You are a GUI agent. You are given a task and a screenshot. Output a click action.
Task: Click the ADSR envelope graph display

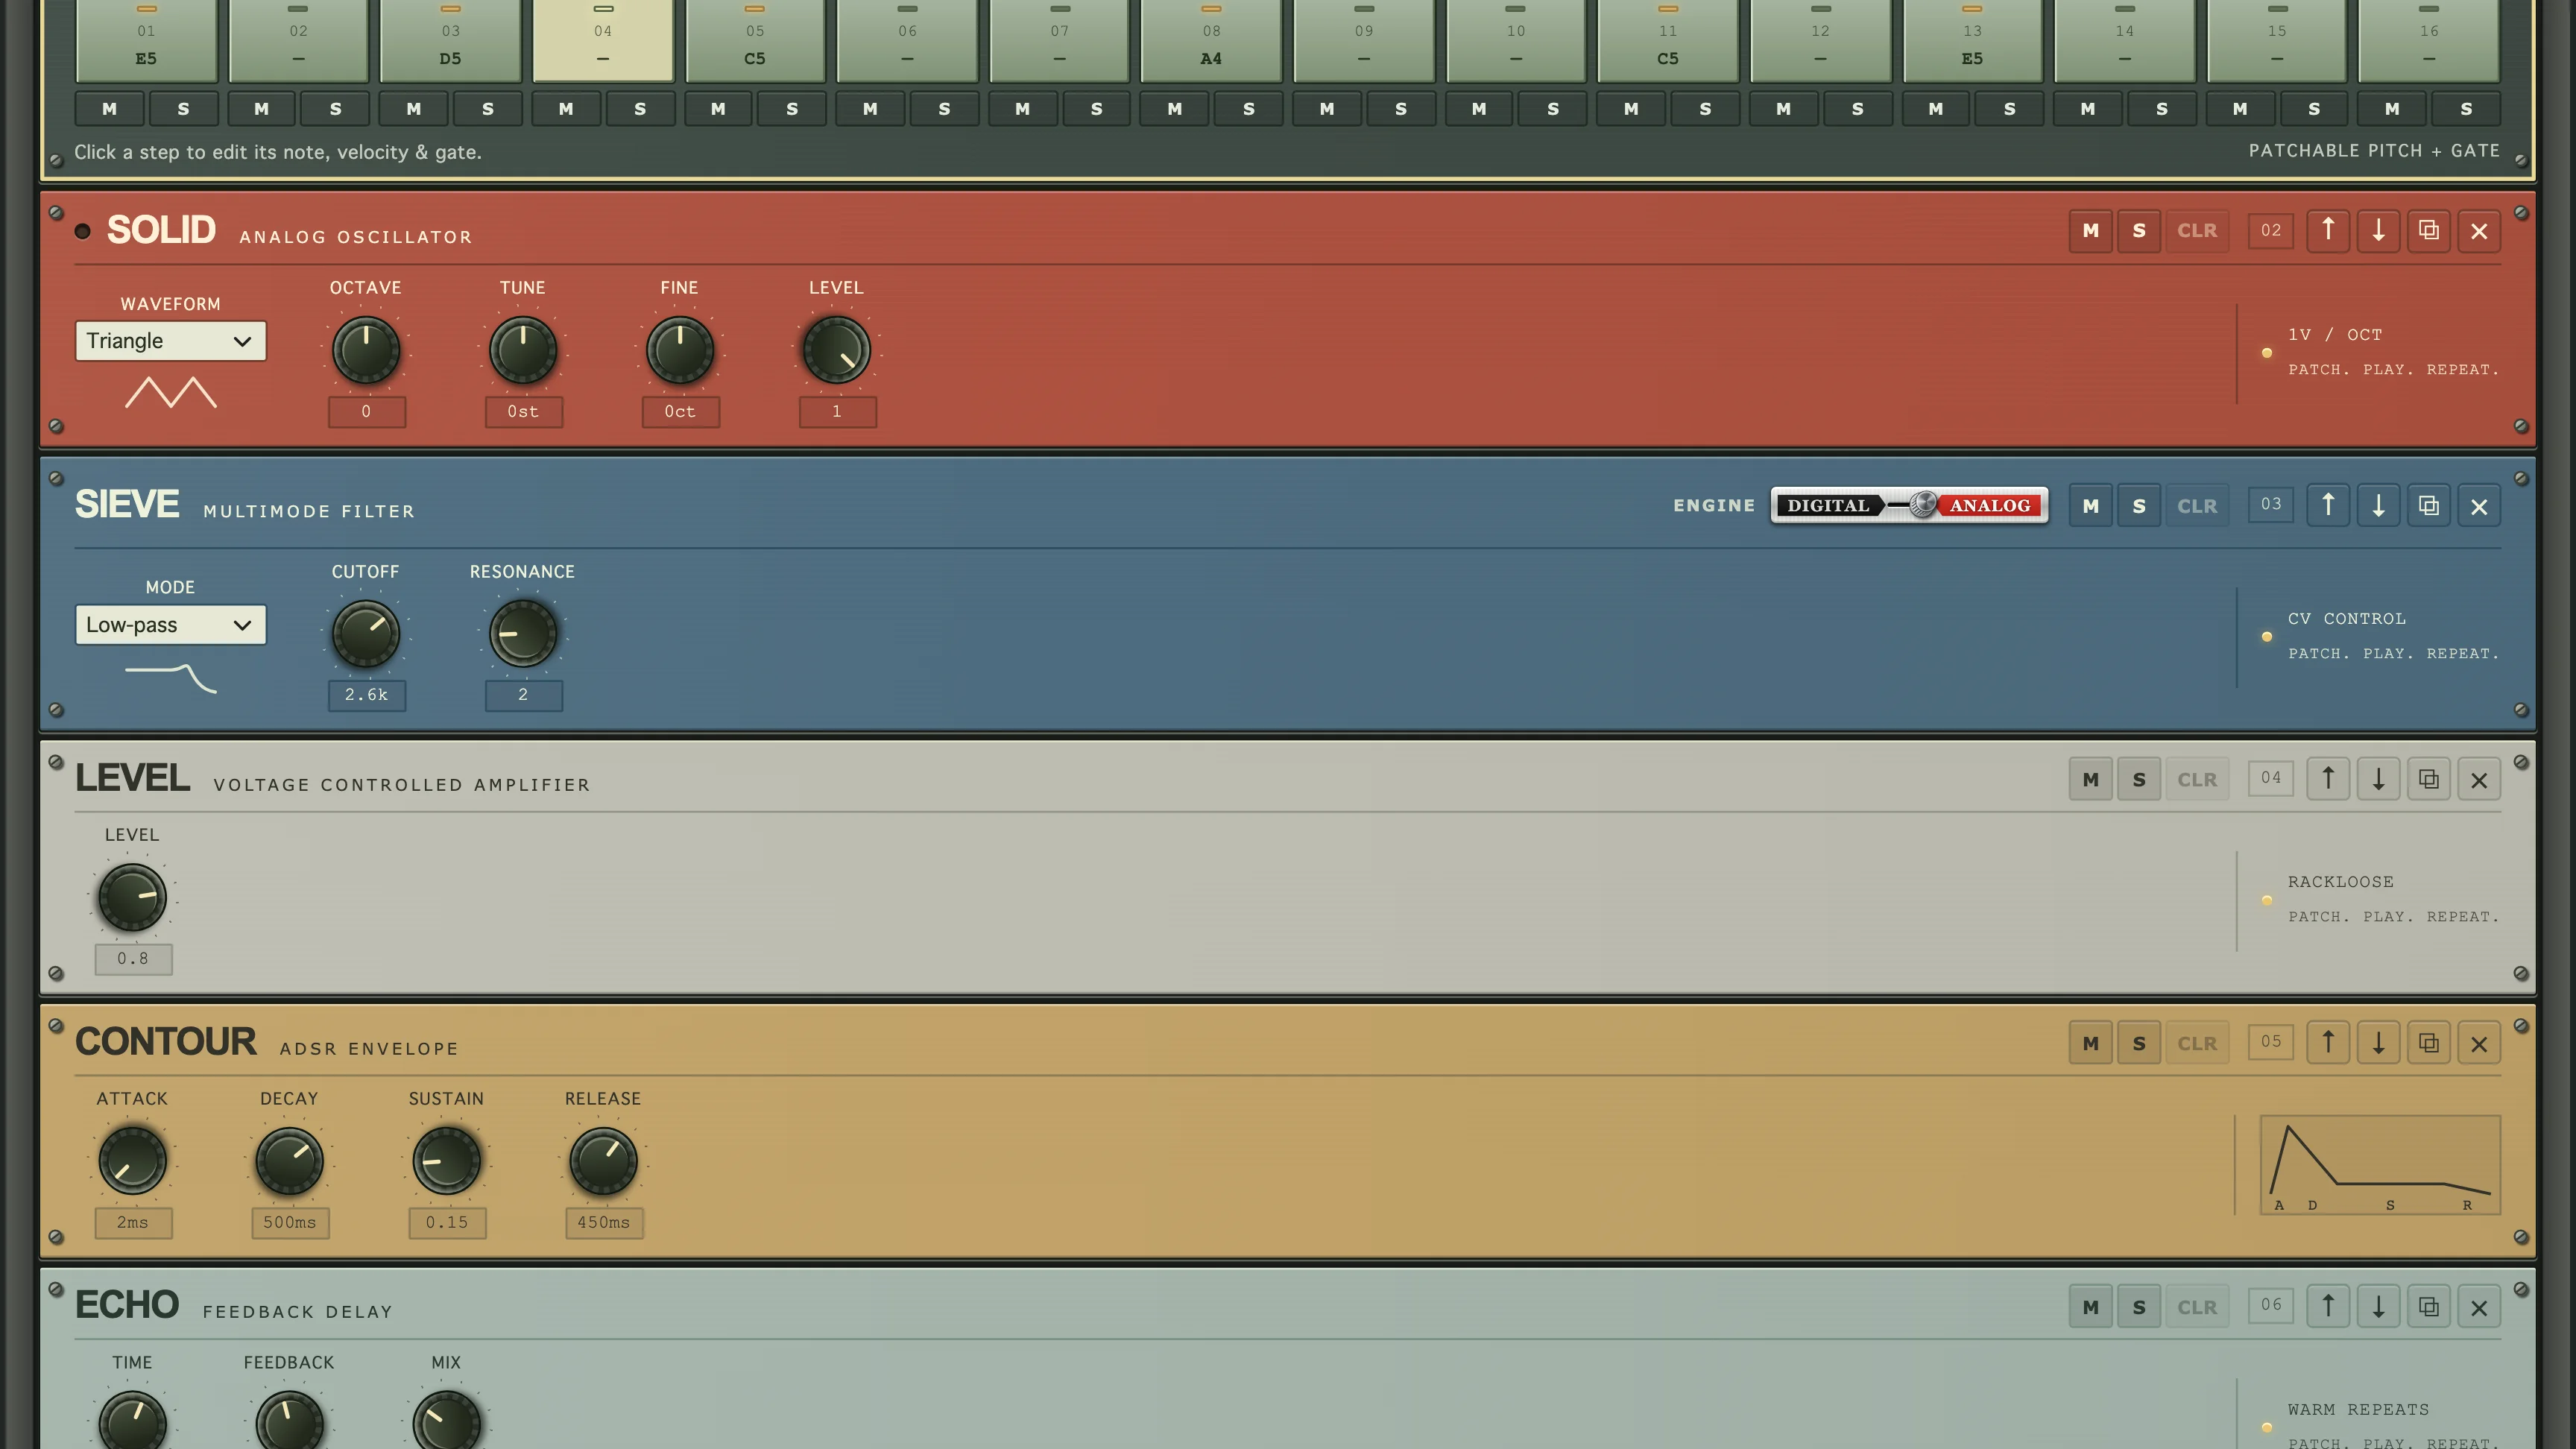pyautogui.click(x=2380, y=1165)
